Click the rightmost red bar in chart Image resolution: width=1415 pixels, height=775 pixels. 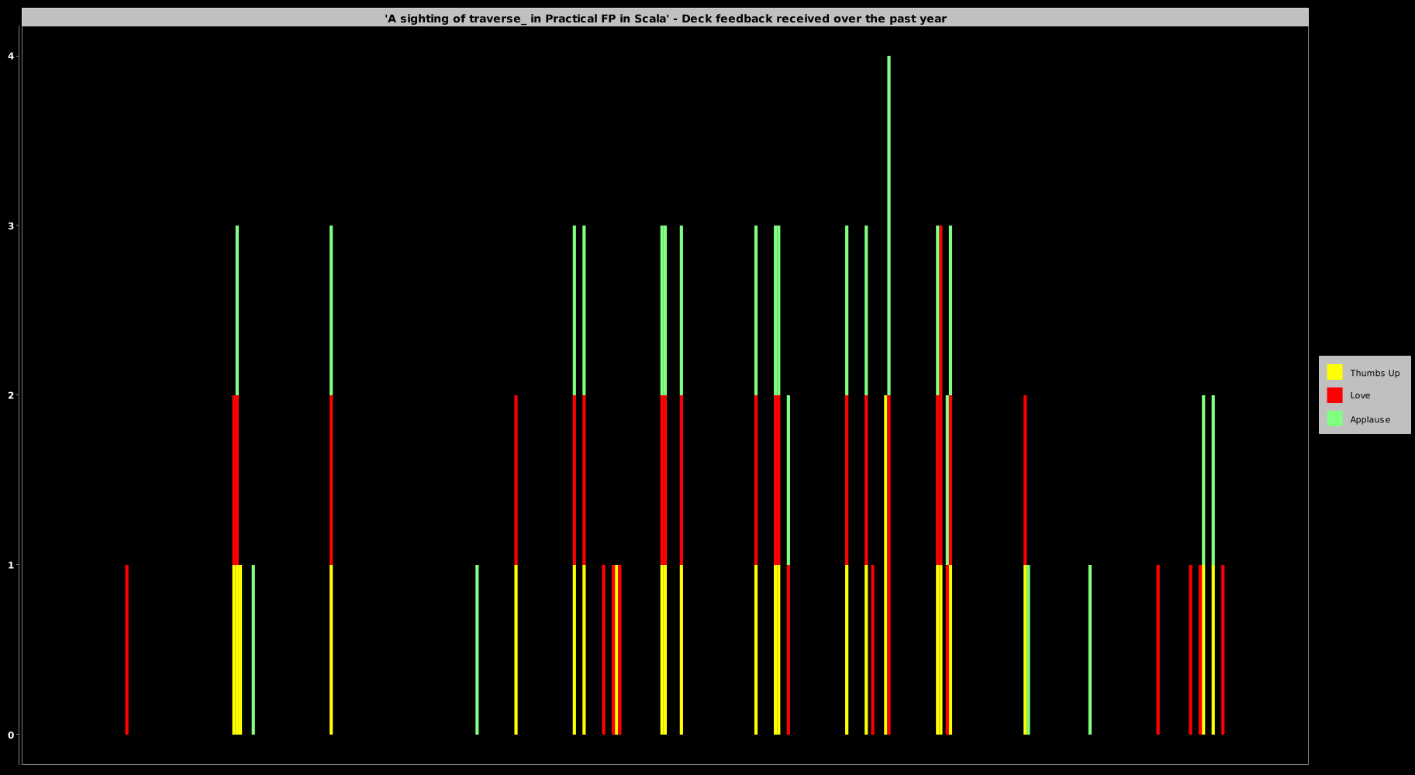[1223, 649]
